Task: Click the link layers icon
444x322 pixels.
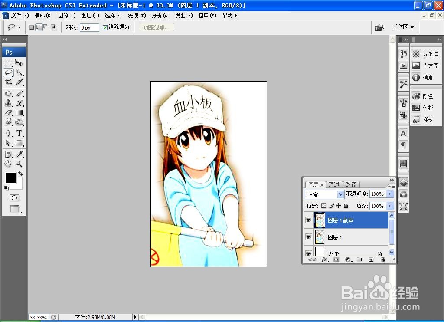Action: tap(312, 260)
